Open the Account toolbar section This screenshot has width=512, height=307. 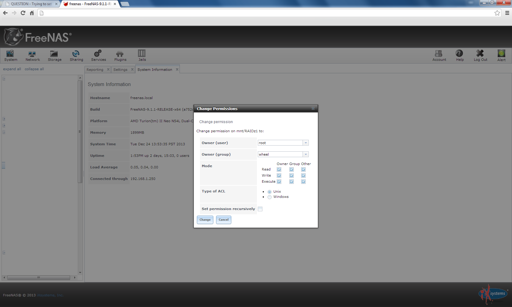coord(439,56)
